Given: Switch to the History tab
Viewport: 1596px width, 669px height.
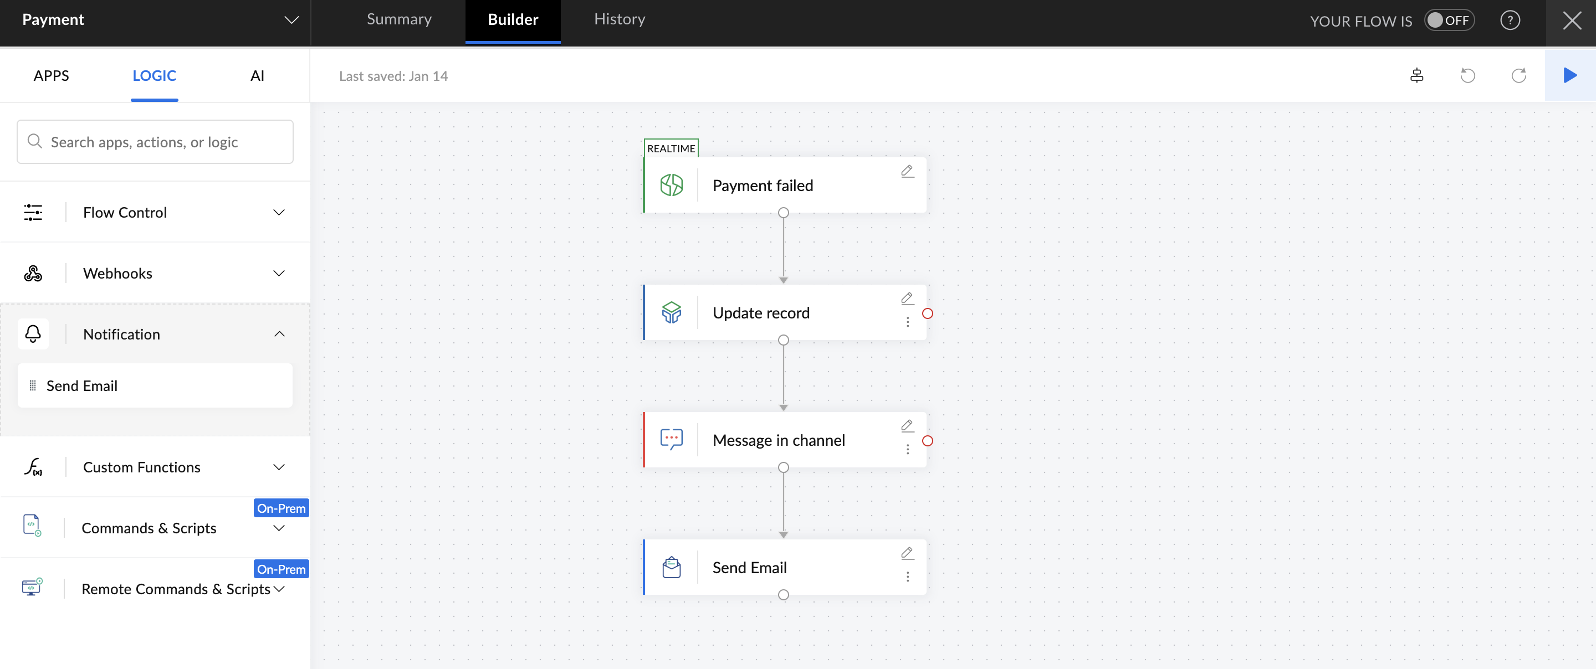Looking at the screenshot, I should (620, 19).
